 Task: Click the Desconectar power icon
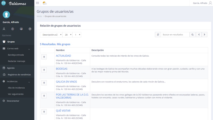[4, 101]
